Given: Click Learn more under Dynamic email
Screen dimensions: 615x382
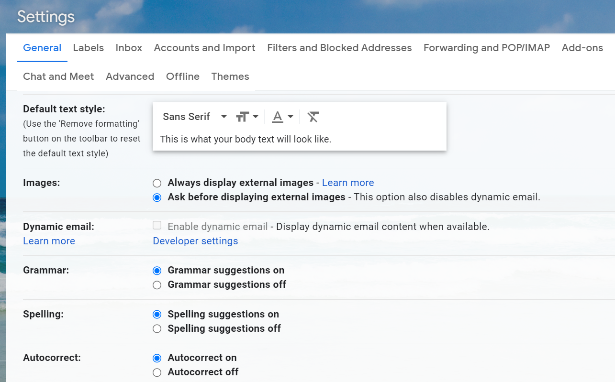Looking at the screenshot, I should click(49, 241).
